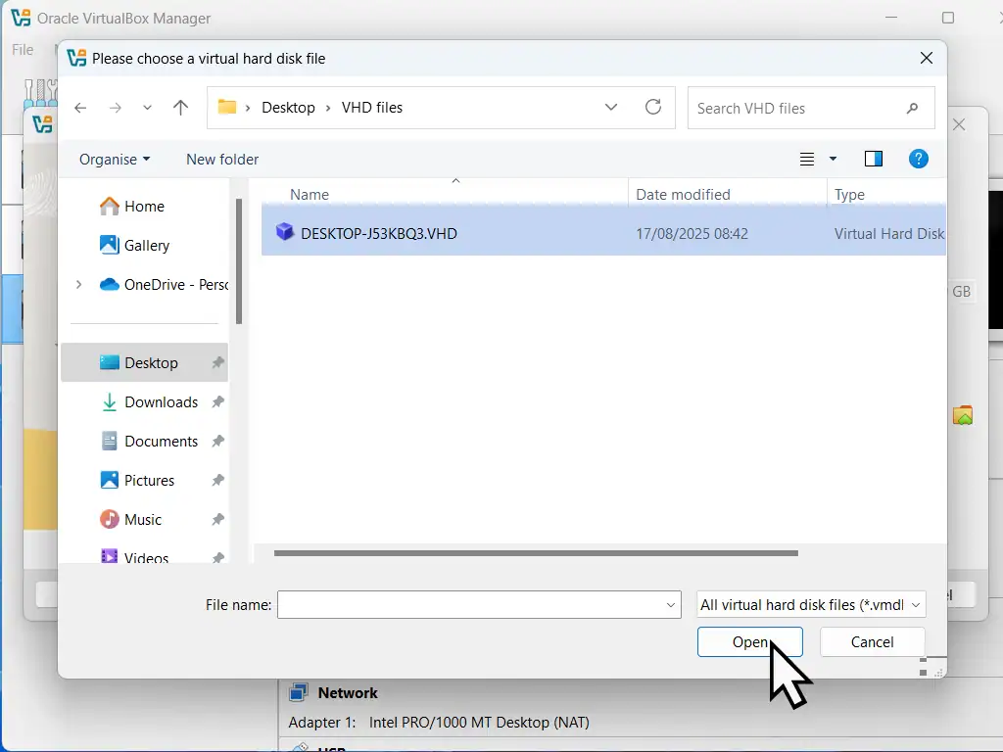The height and width of the screenshot is (752, 1003).
Task: Open the file type filter dropdown
Action: pyautogui.click(x=810, y=605)
